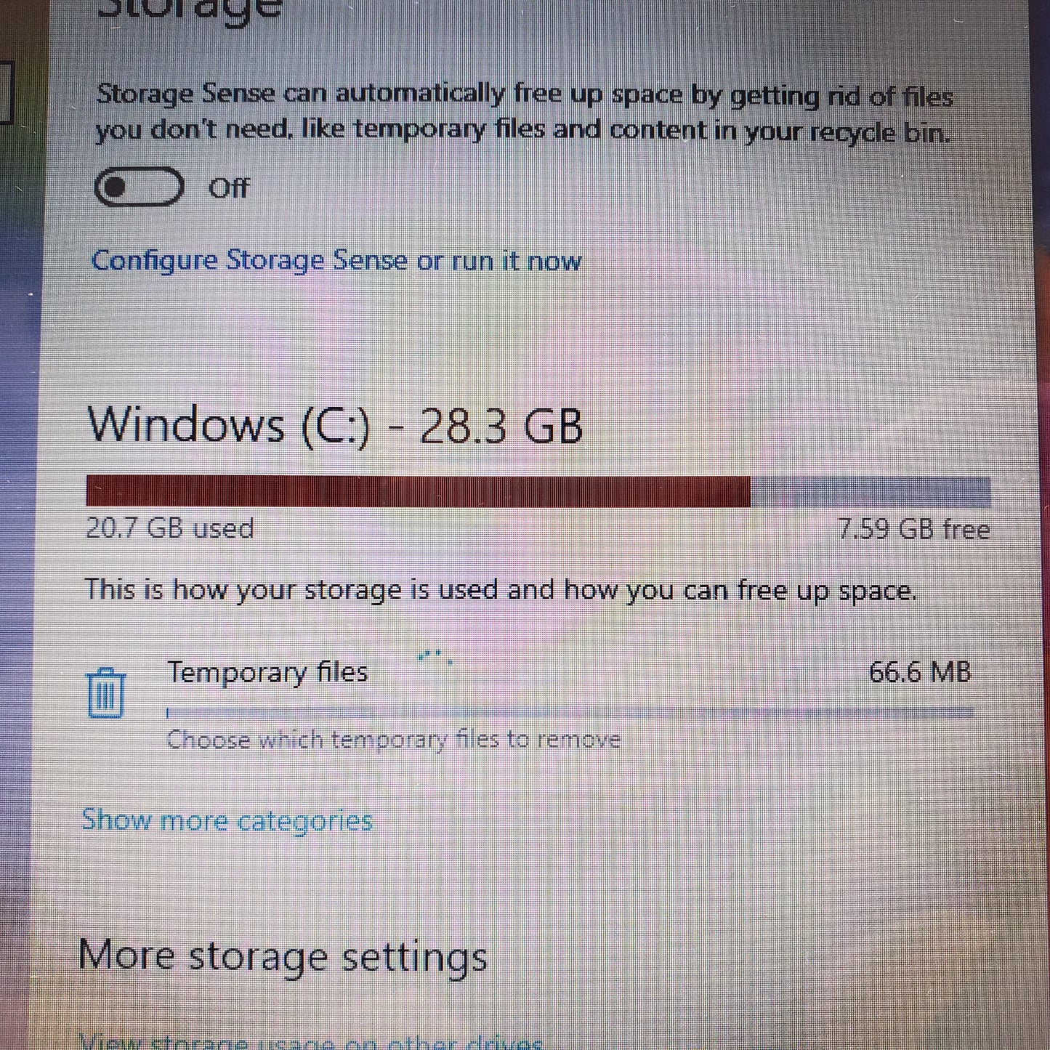The image size is (1050, 1050).
Task: Click the 7.59 GB free label
Action: [914, 529]
